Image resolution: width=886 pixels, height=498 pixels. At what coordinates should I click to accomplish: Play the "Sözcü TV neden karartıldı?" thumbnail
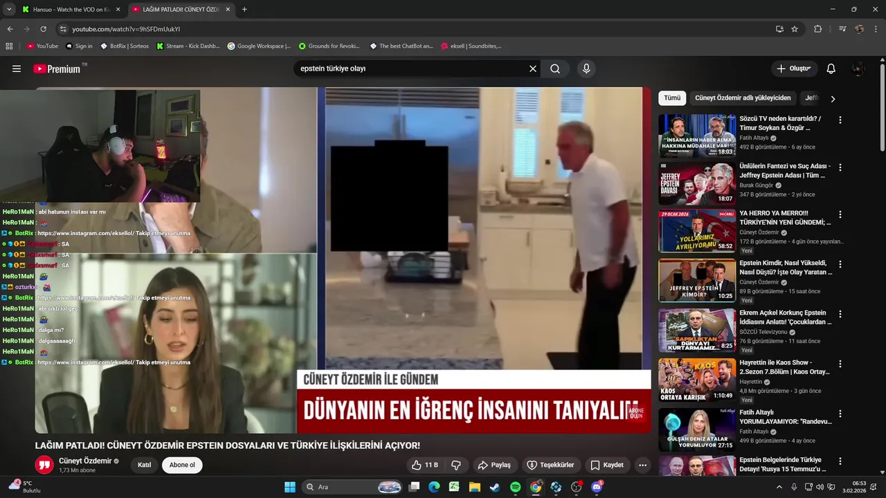697,136
